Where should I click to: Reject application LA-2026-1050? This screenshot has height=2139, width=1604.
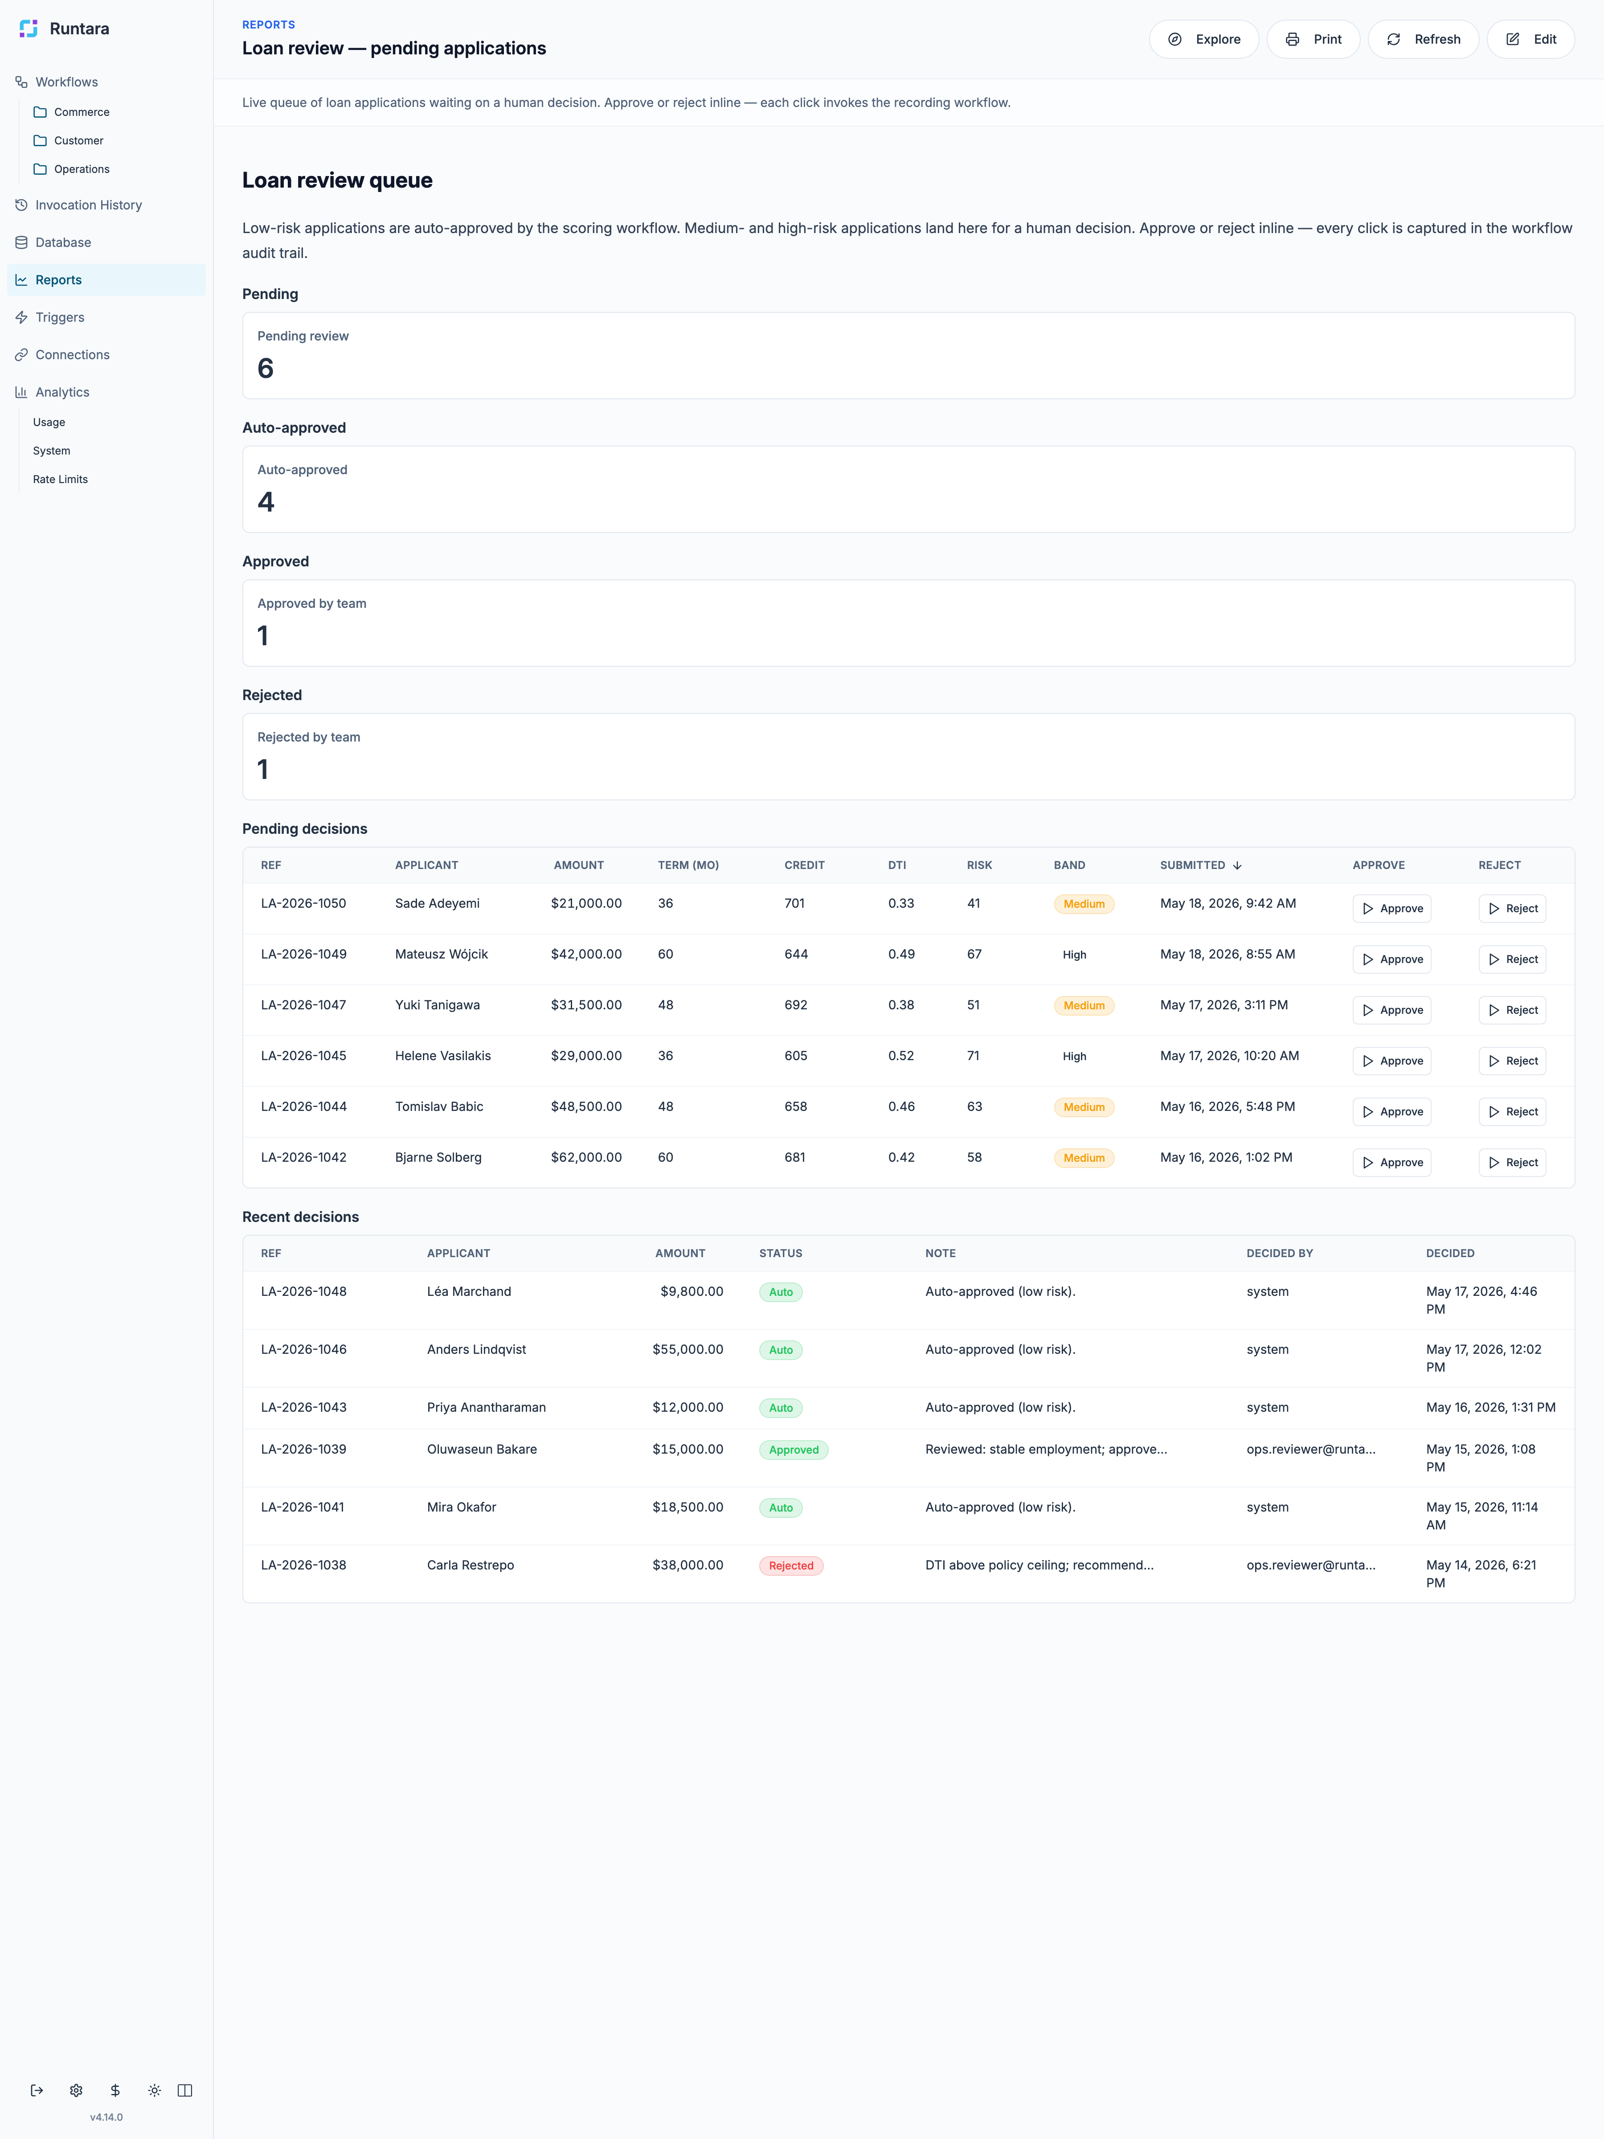[1512, 909]
